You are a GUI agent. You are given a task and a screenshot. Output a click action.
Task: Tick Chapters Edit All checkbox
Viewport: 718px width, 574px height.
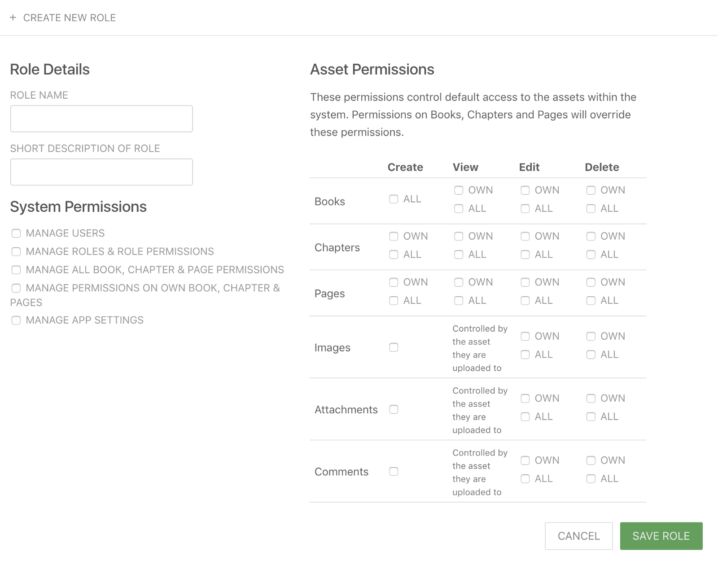525,255
